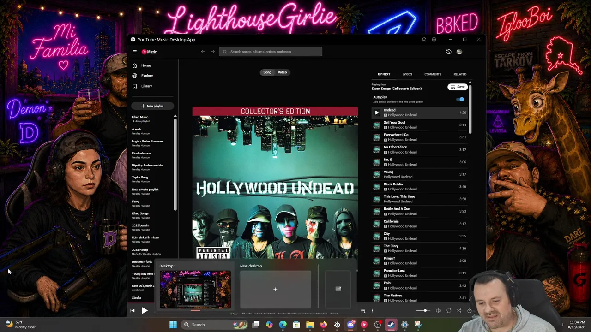This screenshot has height=332, width=591.
Task: Open the 2025 Recap playlist
Action: point(151,252)
